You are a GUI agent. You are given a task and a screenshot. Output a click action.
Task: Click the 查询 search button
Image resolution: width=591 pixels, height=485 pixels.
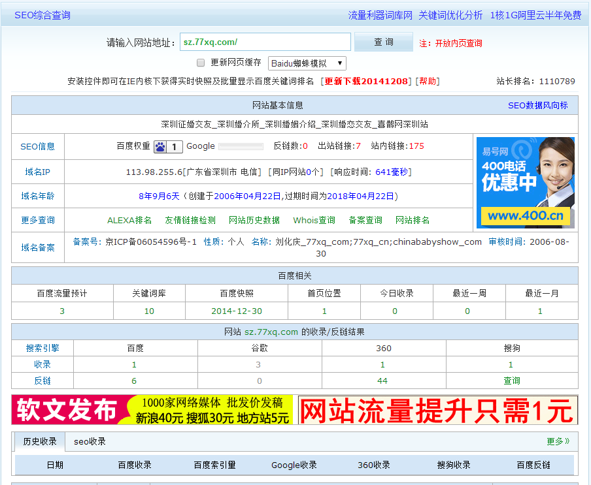tap(384, 42)
